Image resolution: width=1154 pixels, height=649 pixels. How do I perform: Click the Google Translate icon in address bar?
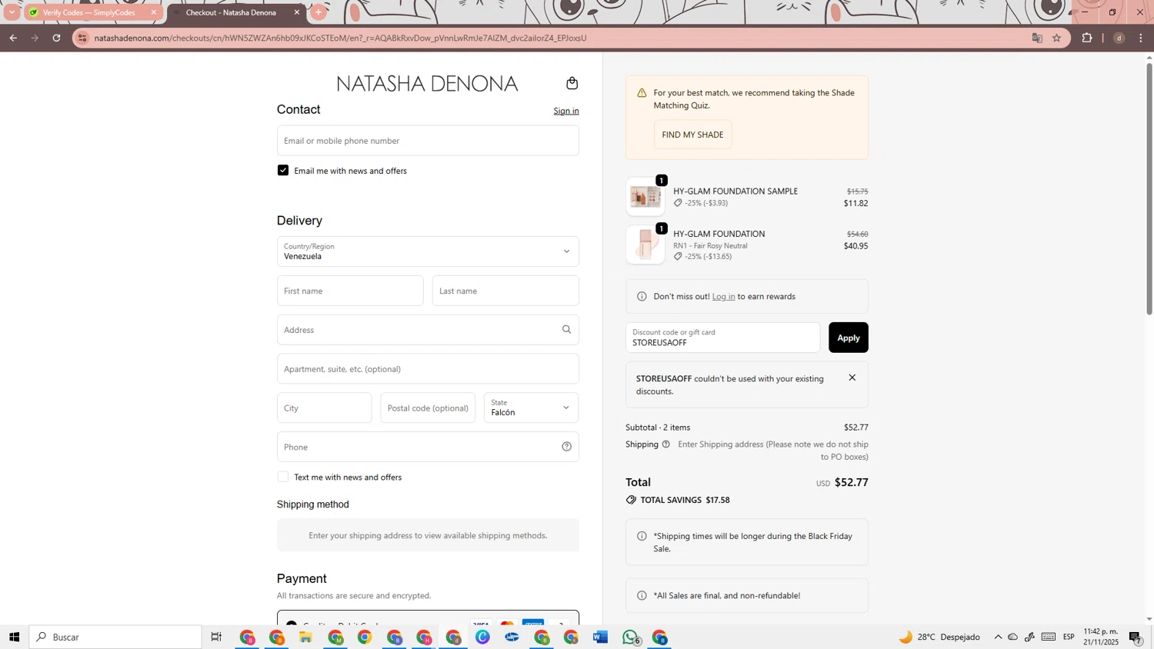[1037, 38]
